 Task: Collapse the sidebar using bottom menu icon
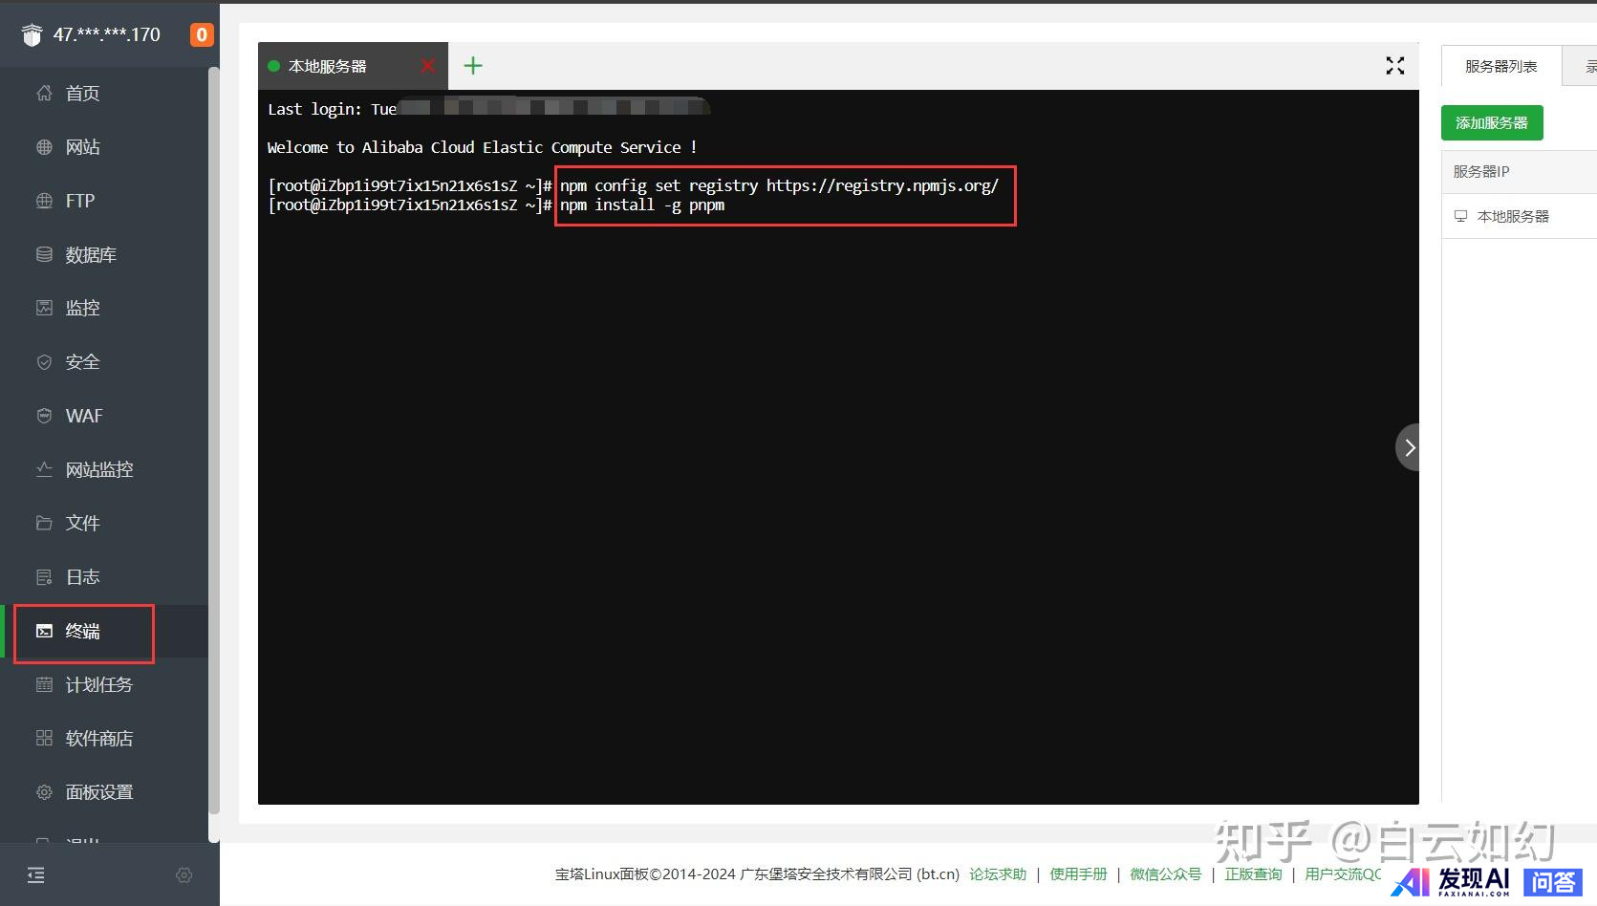tap(35, 875)
